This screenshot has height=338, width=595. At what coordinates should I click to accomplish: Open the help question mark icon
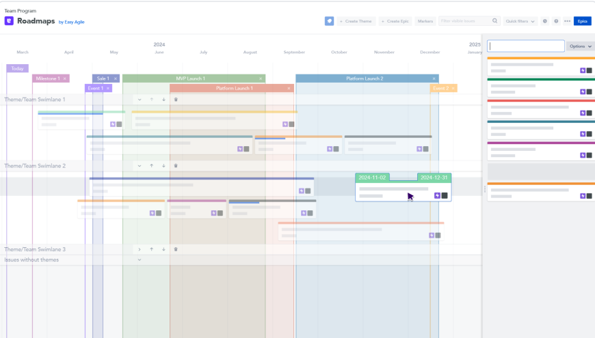556,21
